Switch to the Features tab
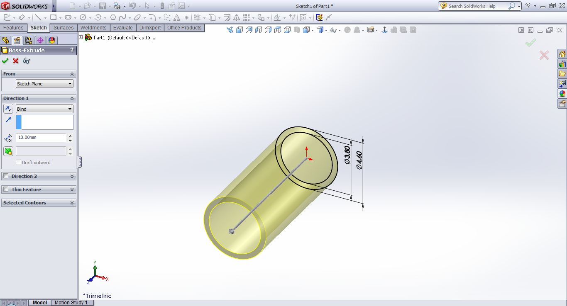This screenshot has width=567, height=306. coord(13,28)
